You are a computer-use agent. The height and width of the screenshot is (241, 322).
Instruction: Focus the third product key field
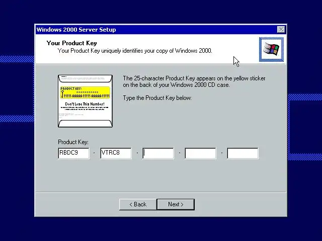(x=158, y=153)
